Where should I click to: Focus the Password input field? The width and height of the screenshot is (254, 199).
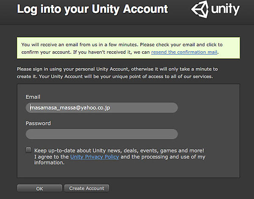pos(102,134)
